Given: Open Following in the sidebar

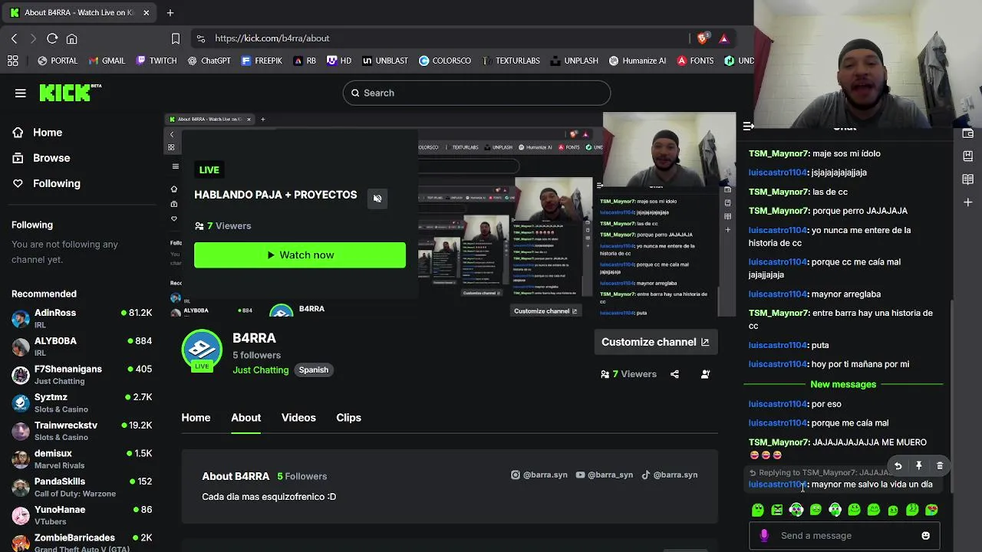Looking at the screenshot, I should (x=56, y=183).
